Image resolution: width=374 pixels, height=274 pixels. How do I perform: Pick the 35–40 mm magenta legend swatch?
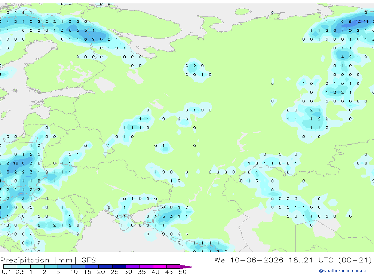coord(146,267)
